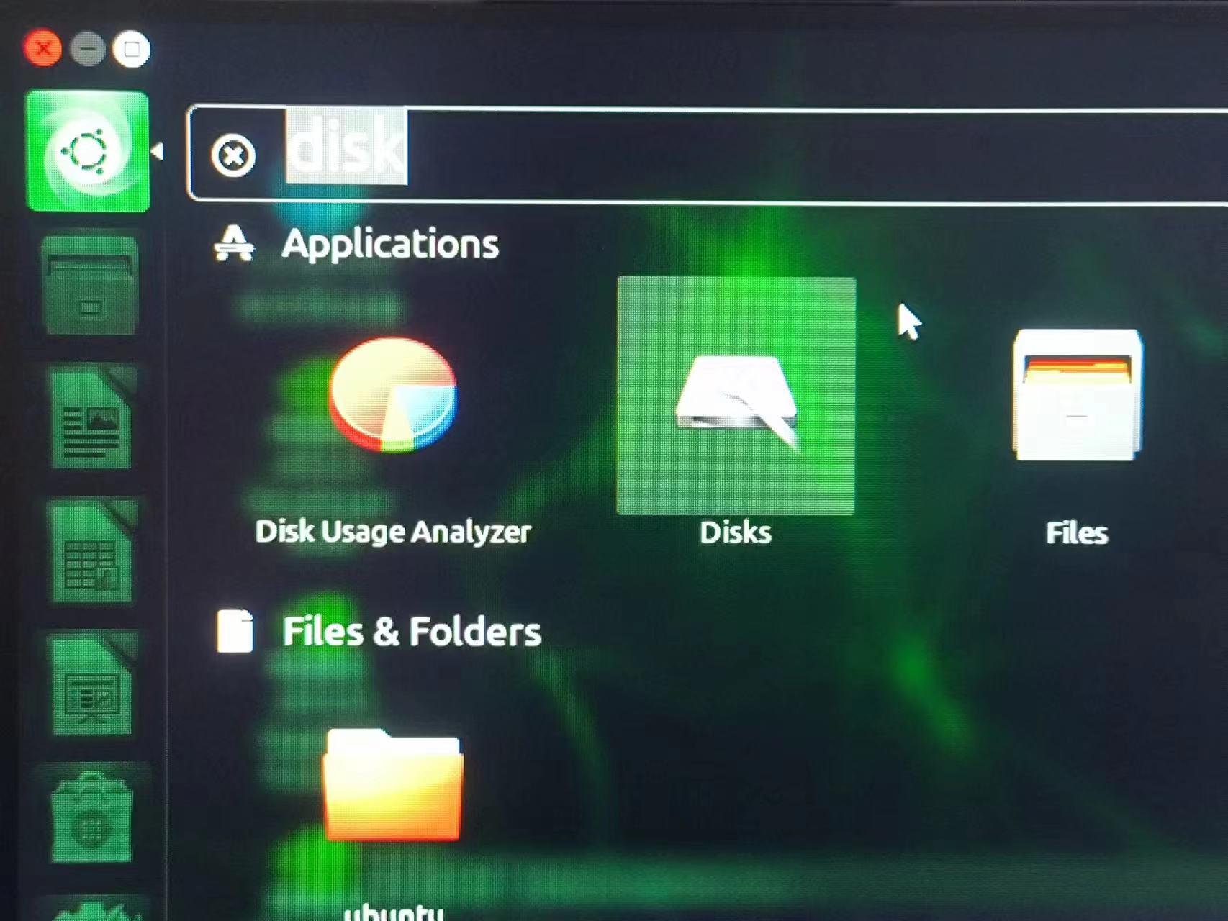Screen dimensions: 1228x921
Task: Open Ubuntu Software from the launcher
Action: pyautogui.click(x=92, y=817)
